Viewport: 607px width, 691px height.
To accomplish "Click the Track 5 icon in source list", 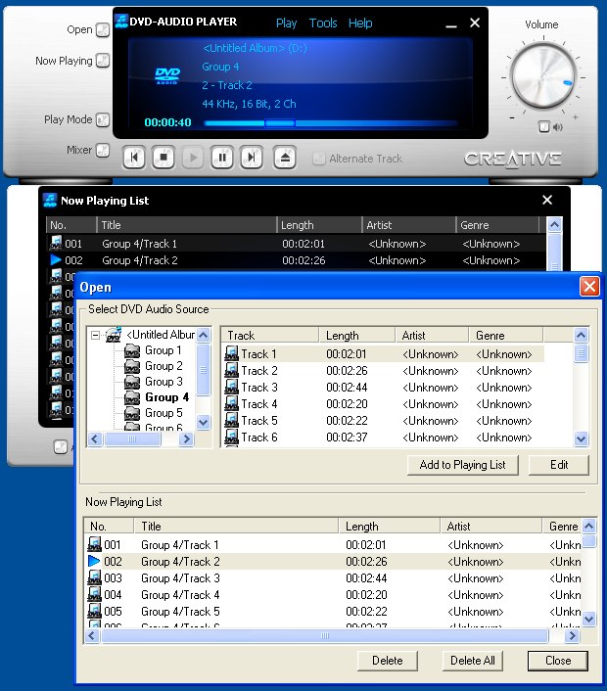I will coord(231,421).
